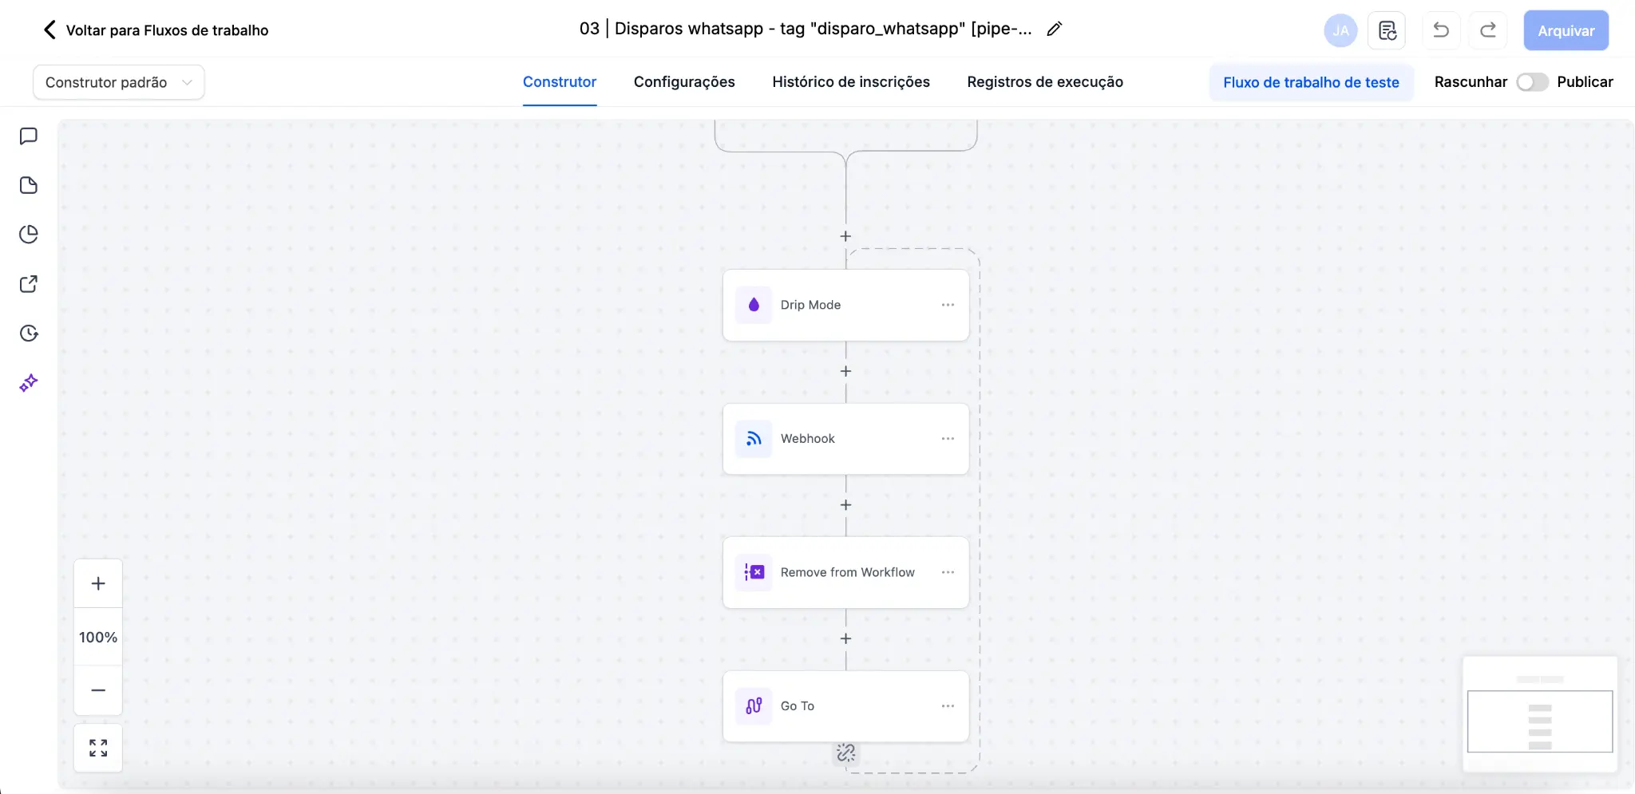Open Webhook node three-dot options menu
Screen dimensions: 1635x794
coord(948,439)
